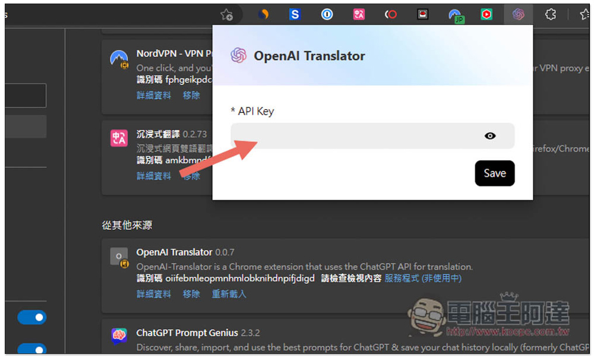The width and height of the screenshot is (594, 358).
Task: Click the oiifebmleopmnhmlobknihdnpifjdigd ID text
Action: (x=240, y=278)
